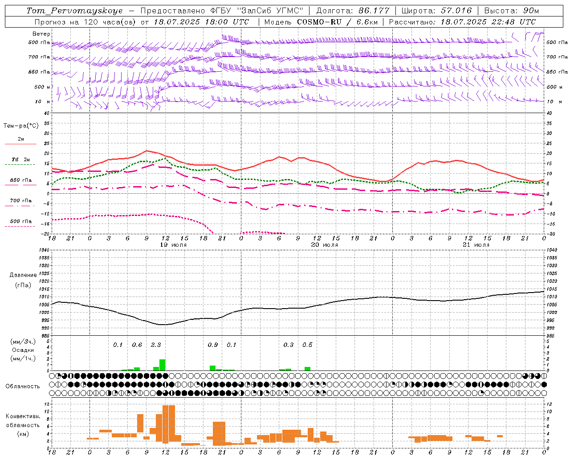Viewport: 570px width, 456px height.
Task: Click the 0.9 precipitation total
Action: 213,345
